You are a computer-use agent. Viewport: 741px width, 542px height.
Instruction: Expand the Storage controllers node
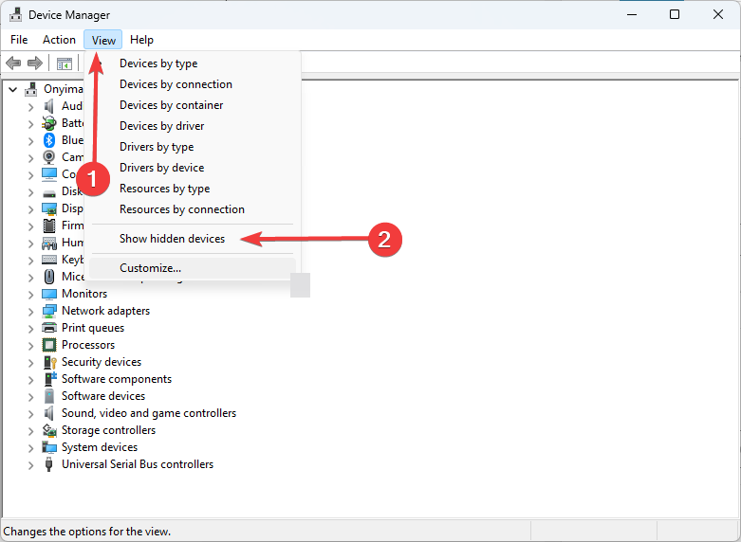(30, 430)
